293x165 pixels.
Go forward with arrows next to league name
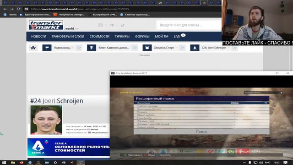pyautogui.click(x=134, y=48)
